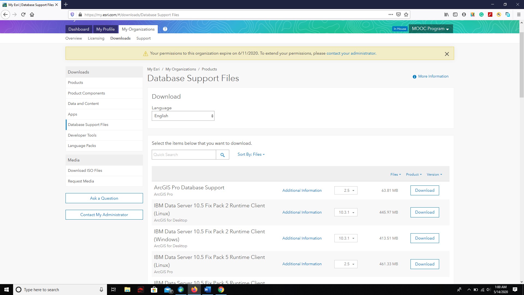
Task: Change the 2.5 version dropdown for ArcGIS Pro
Action: tap(346, 190)
